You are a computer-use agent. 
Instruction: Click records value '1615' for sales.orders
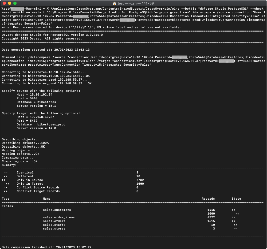click(x=211, y=221)
